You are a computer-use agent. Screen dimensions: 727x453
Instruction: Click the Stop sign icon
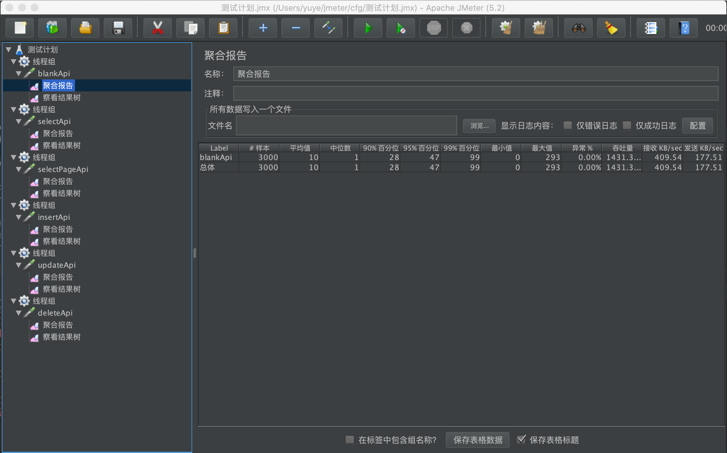(x=434, y=28)
